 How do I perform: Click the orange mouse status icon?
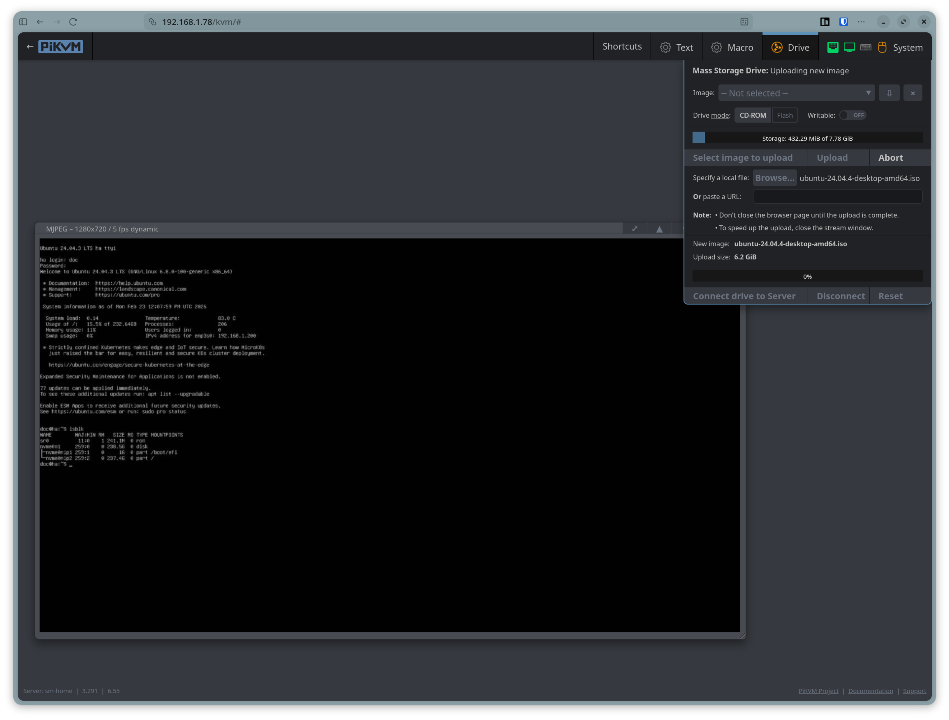[882, 47]
